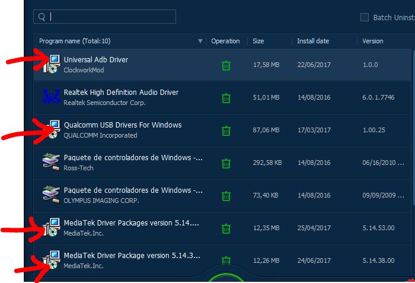Click version 6.0.1.7746 cell
Screen dimensions: 415x283
point(378,97)
